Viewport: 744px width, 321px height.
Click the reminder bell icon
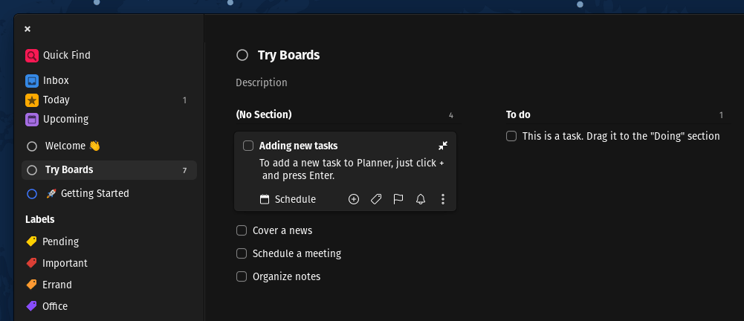pyautogui.click(x=421, y=199)
